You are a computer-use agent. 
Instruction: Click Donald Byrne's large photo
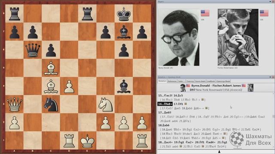(x=179, y=37)
